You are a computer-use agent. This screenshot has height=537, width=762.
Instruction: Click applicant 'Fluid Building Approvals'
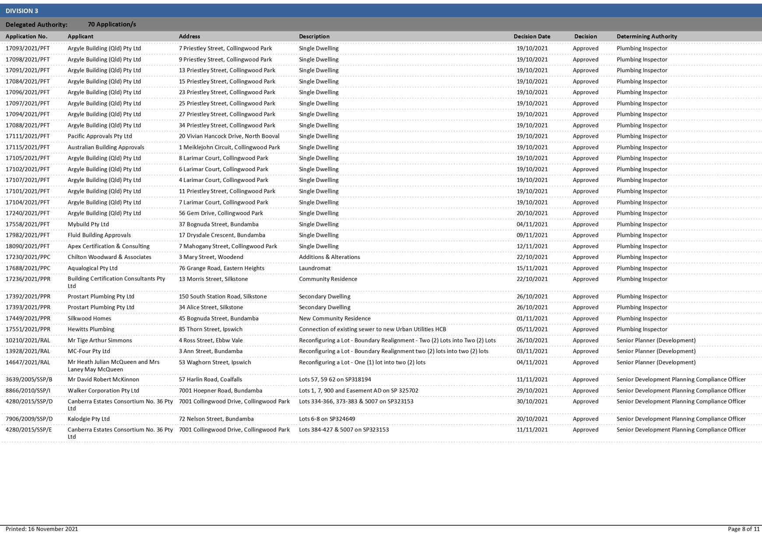point(99,235)
